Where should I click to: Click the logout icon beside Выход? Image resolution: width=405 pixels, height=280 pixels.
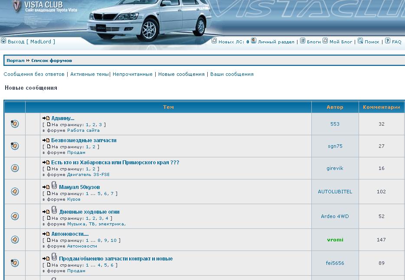[3, 41]
